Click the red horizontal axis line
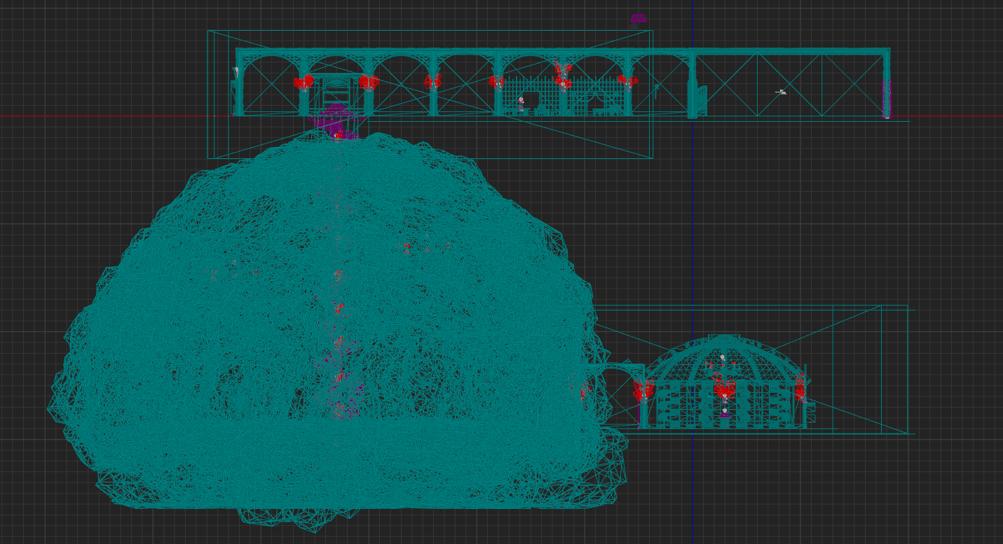This screenshot has height=544, width=1003. (x=105, y=116)
